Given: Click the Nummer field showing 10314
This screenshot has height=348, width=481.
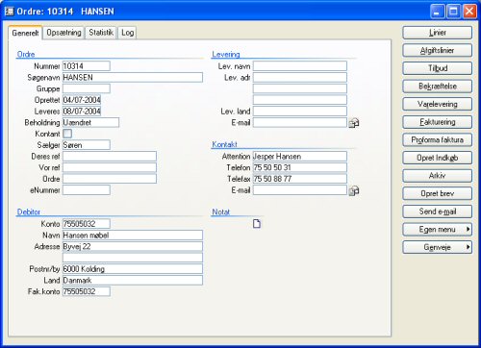Looking at the screenshot, I should coord(87,66).
